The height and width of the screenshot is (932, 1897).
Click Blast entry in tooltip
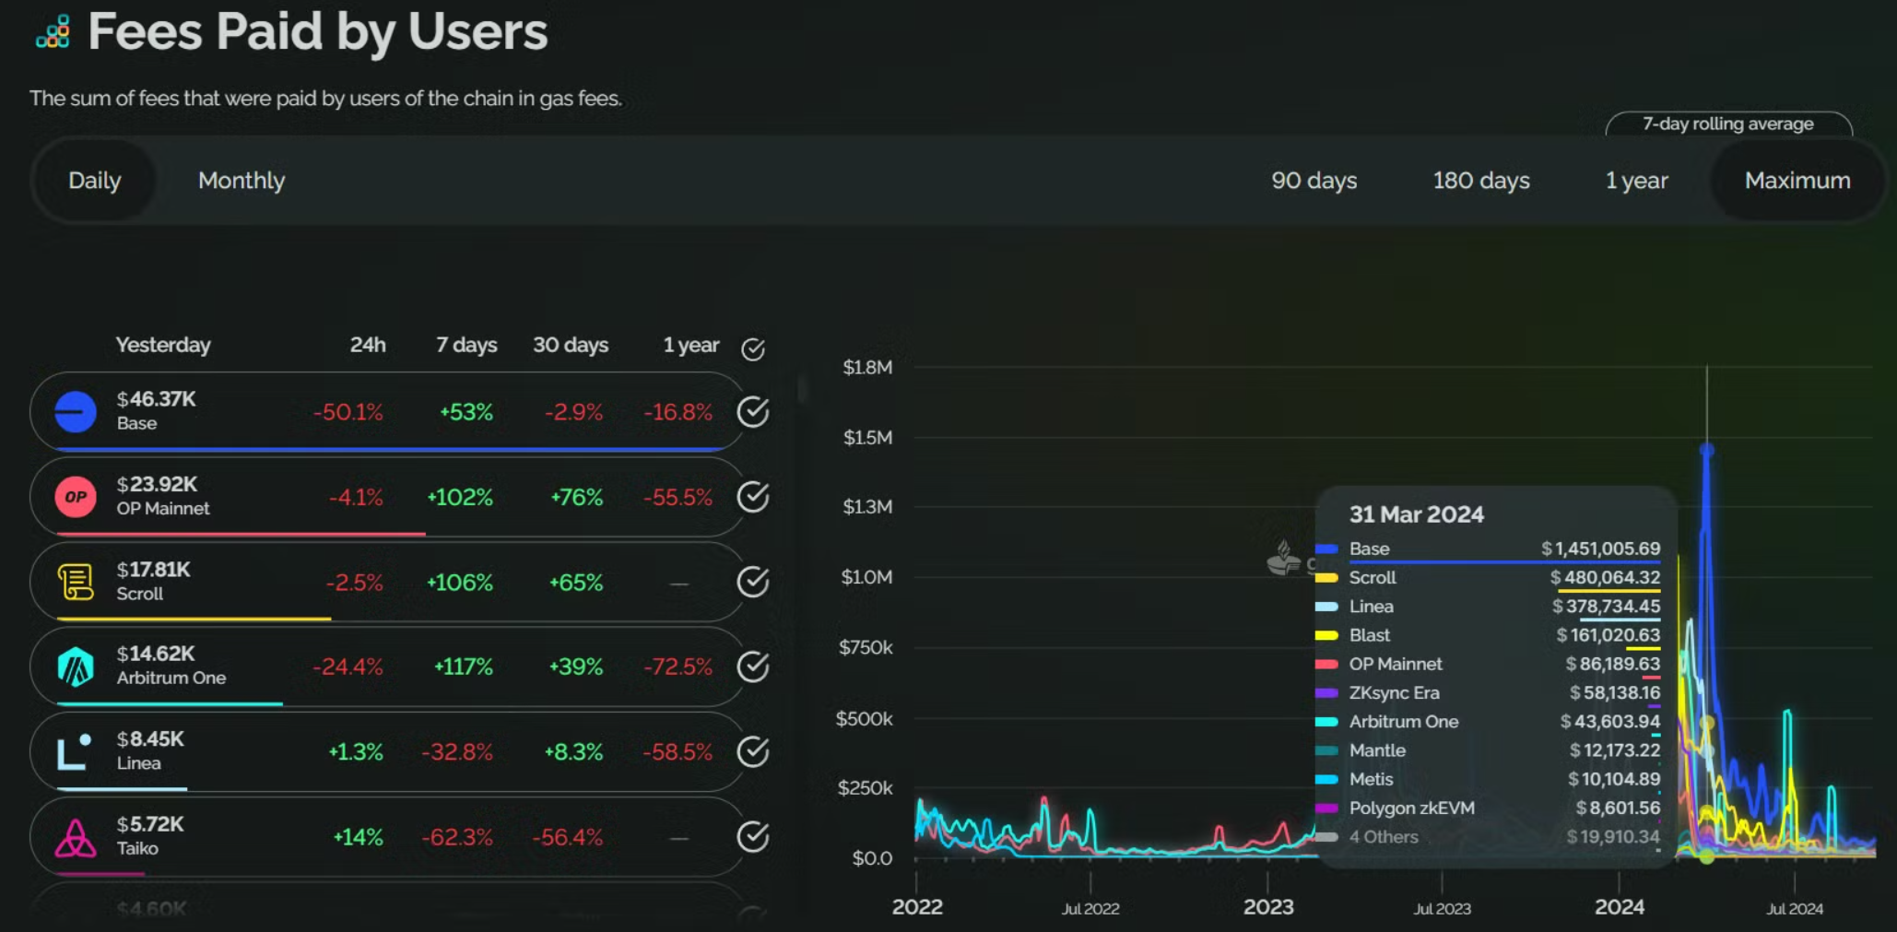(1488, 635)
